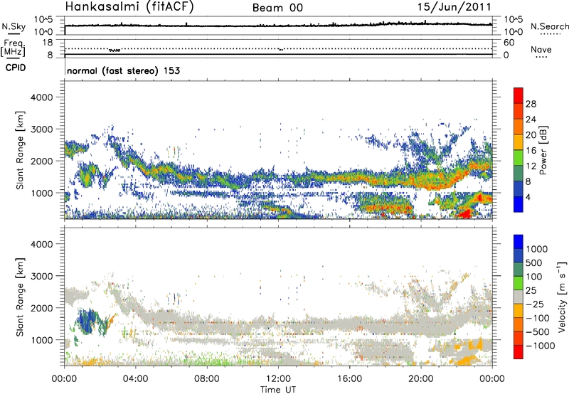Viewport: 569px width, 394px height.
Task: Click the N.Sky legend label
Action: click(x=14, y=26)
